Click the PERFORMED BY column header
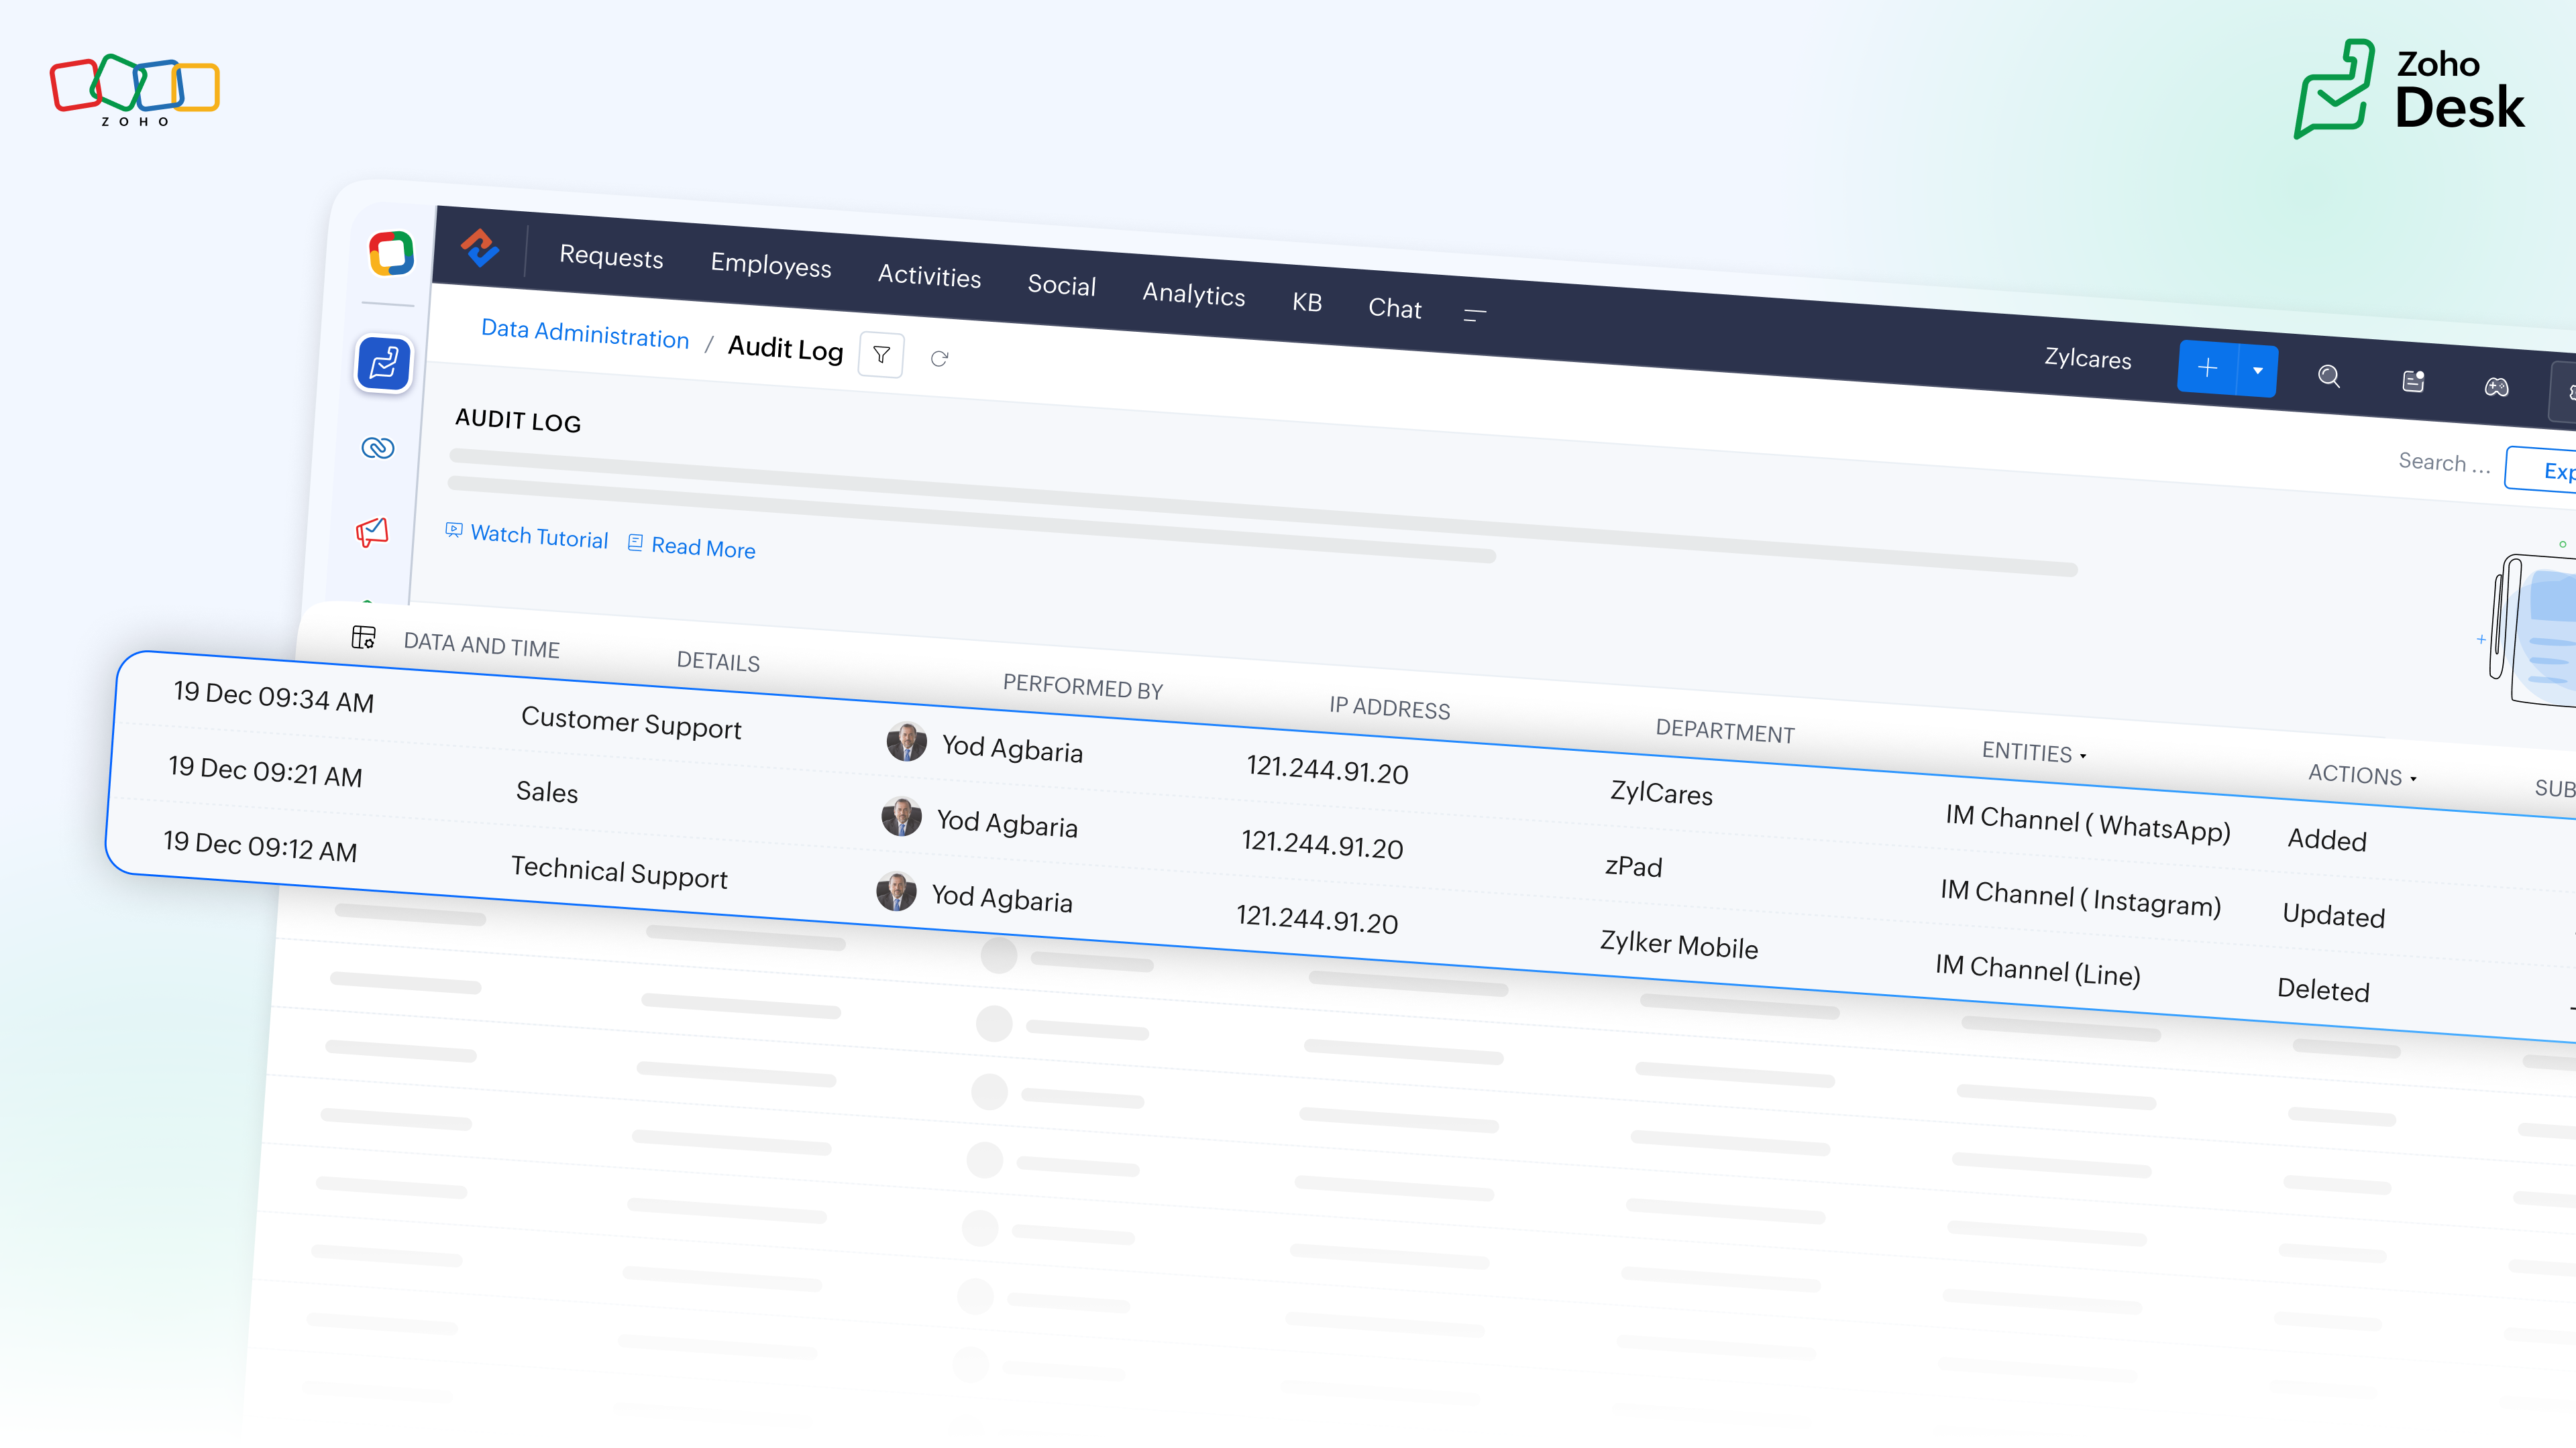The width and height of the screenshot is (2576, 1448). pos(1083,688)
